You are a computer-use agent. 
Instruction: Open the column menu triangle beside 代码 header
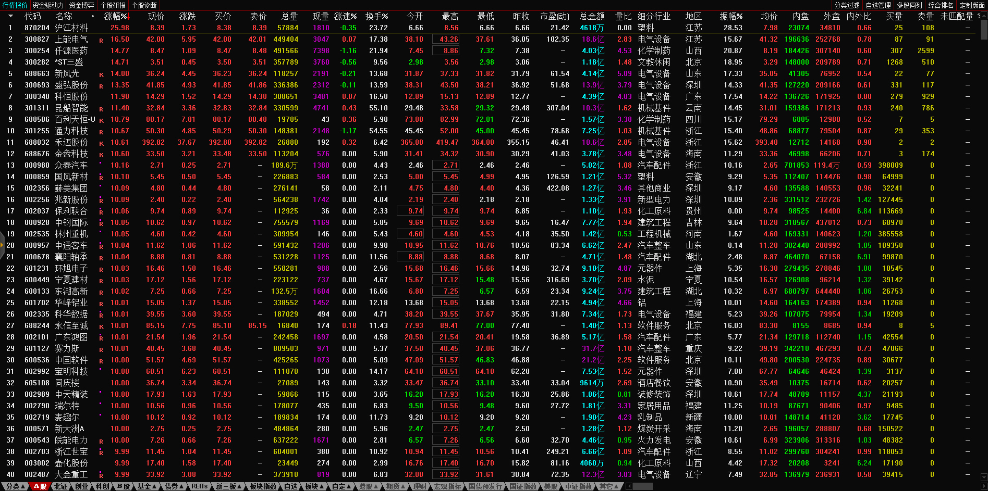pos(10,16)
